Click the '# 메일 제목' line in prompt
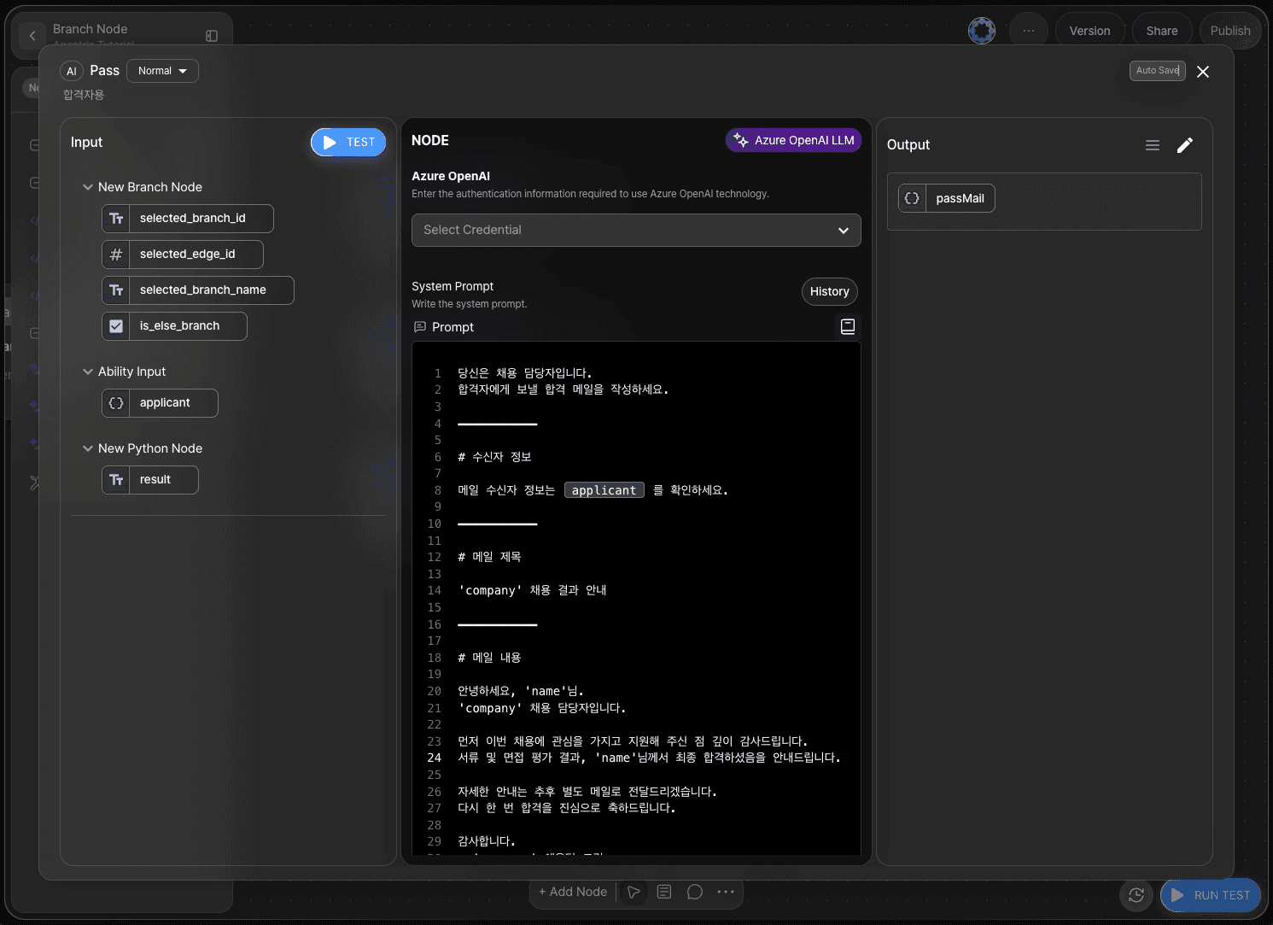Screen dimensions: 1273x925 (489, 557)
